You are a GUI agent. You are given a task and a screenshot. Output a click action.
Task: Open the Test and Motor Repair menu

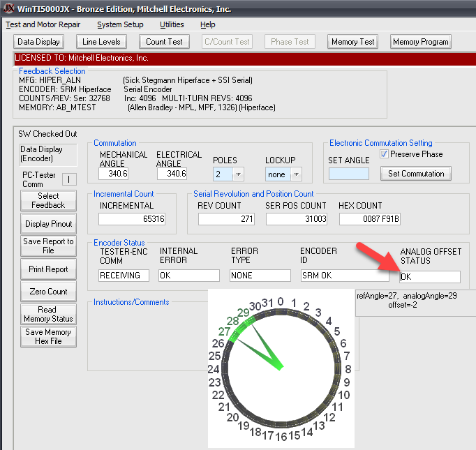[43, 24]
